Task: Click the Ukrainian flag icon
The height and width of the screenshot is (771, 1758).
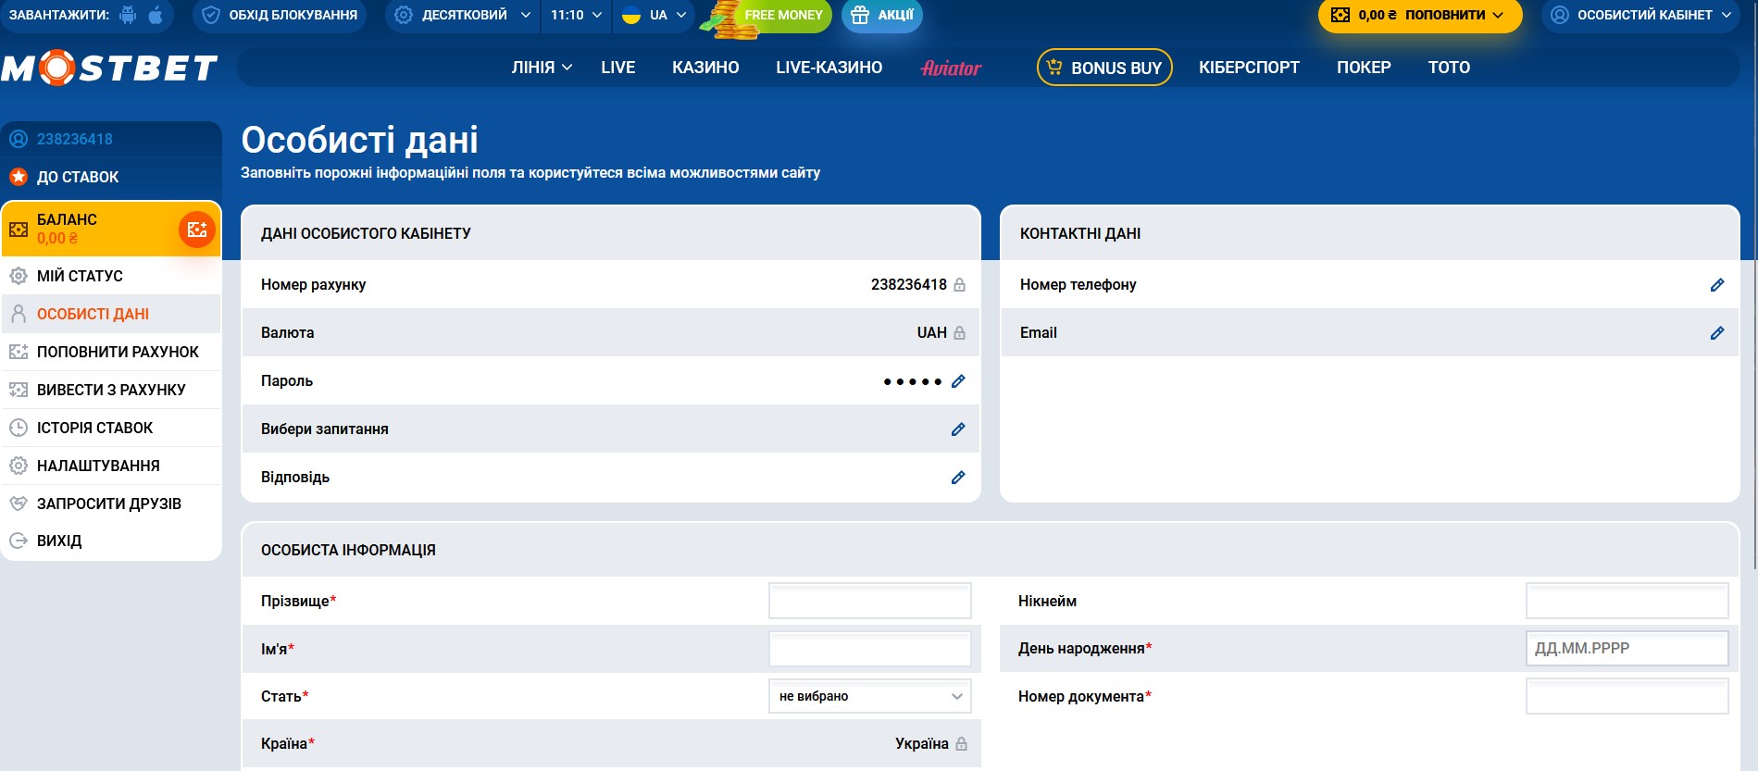Action: point(631,15)
